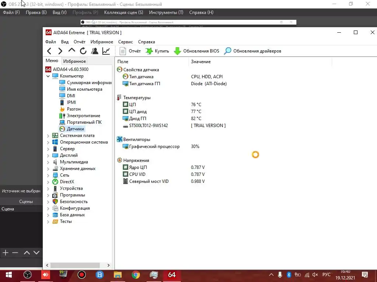
Task: Click the Купить buy button
Action: coord(157,51)
